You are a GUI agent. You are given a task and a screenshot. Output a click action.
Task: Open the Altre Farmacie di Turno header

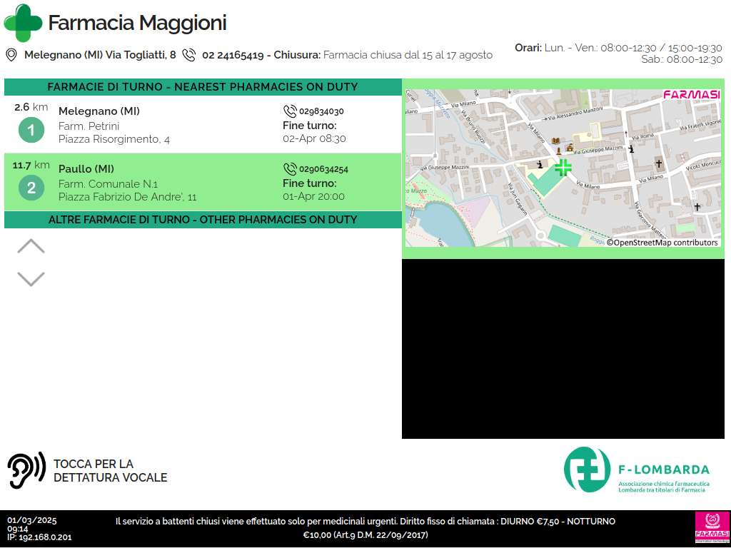point(203,220)
